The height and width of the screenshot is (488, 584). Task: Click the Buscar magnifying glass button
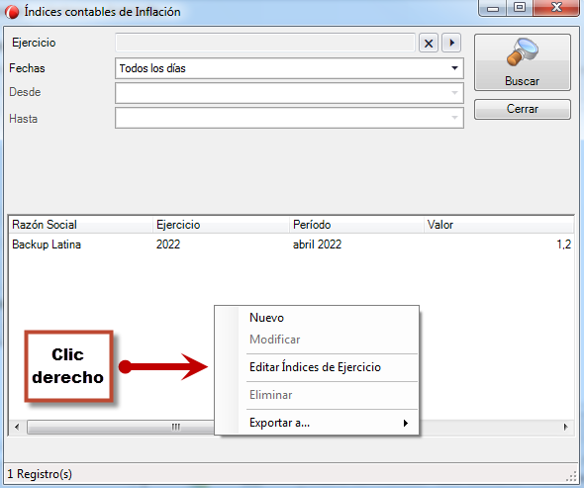(523, 62)
